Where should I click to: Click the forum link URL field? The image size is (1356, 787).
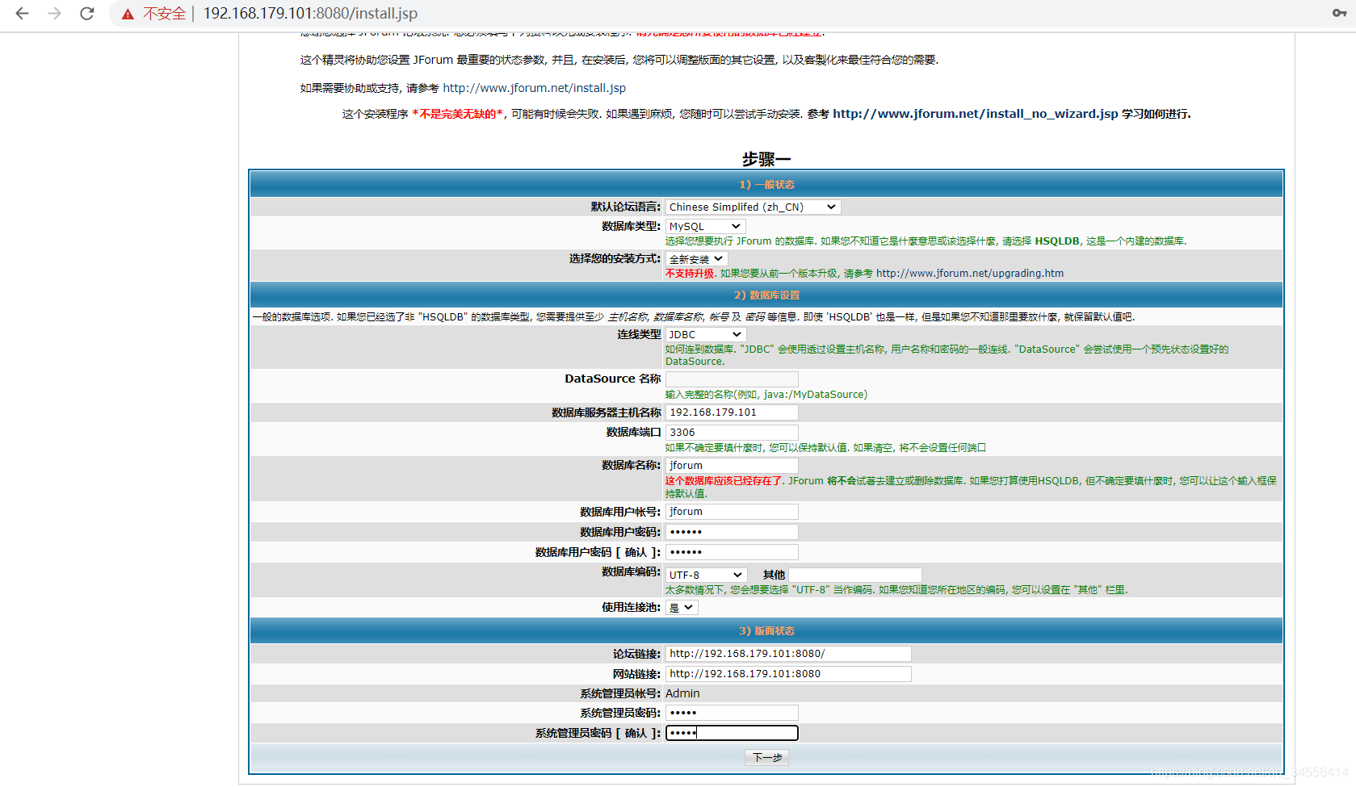(x=788, y=654)
